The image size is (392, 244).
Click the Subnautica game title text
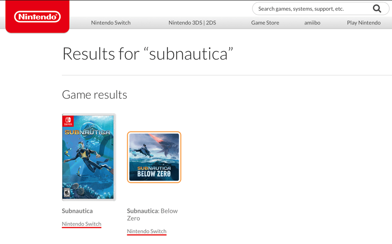77,211
